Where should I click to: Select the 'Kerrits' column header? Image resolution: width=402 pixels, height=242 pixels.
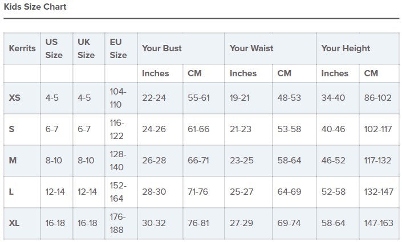click(22, 49)
